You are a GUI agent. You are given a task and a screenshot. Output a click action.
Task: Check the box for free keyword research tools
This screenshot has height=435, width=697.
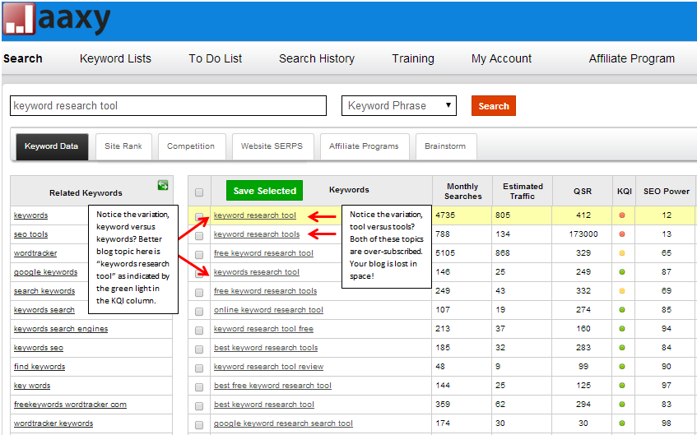click(x=199, y=293)
